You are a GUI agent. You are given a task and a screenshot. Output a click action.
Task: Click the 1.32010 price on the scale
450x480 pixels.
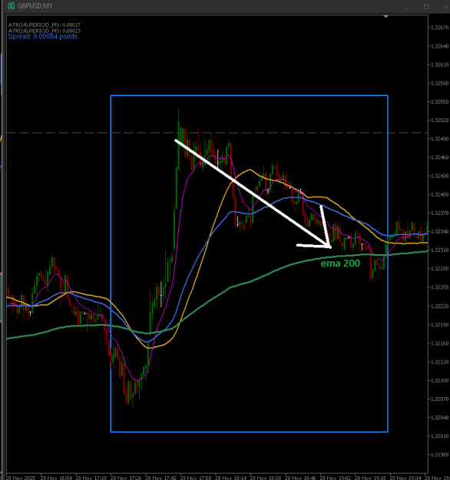point(439,436)
